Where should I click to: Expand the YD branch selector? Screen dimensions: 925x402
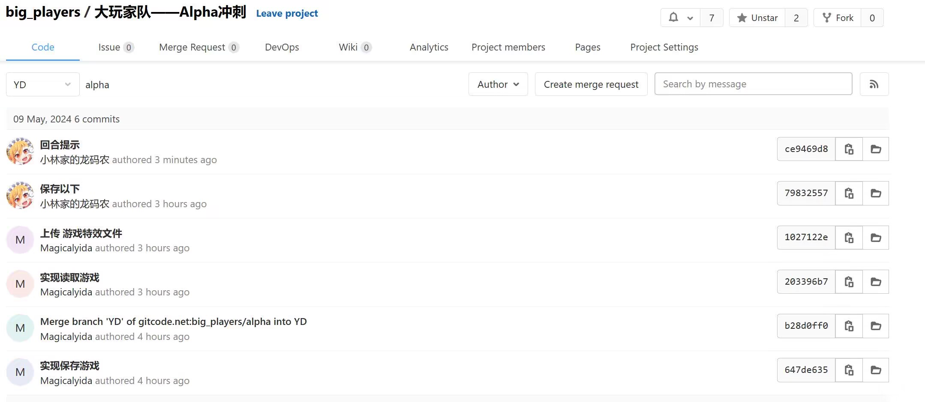click(42, 84)
